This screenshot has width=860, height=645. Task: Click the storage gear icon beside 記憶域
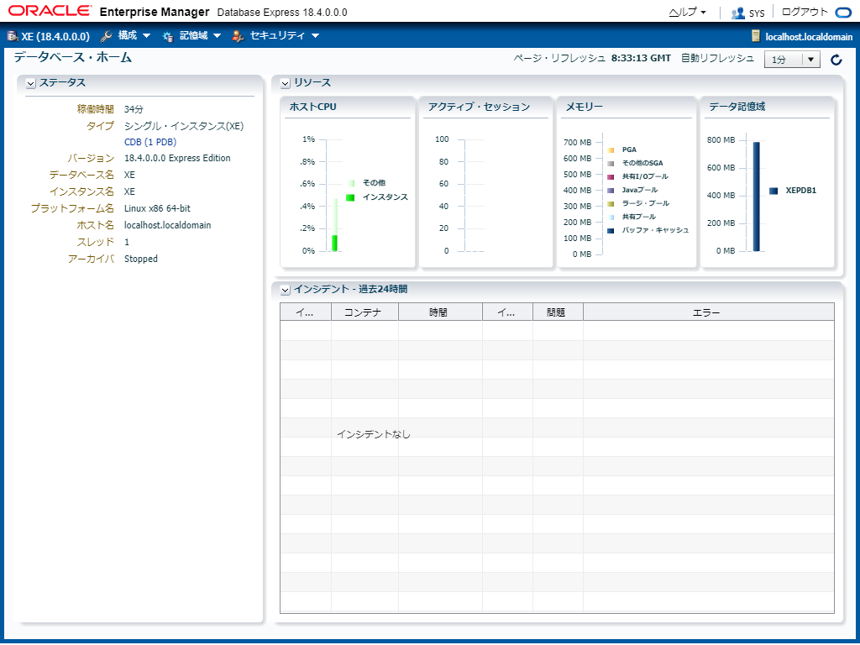point(168,36)
